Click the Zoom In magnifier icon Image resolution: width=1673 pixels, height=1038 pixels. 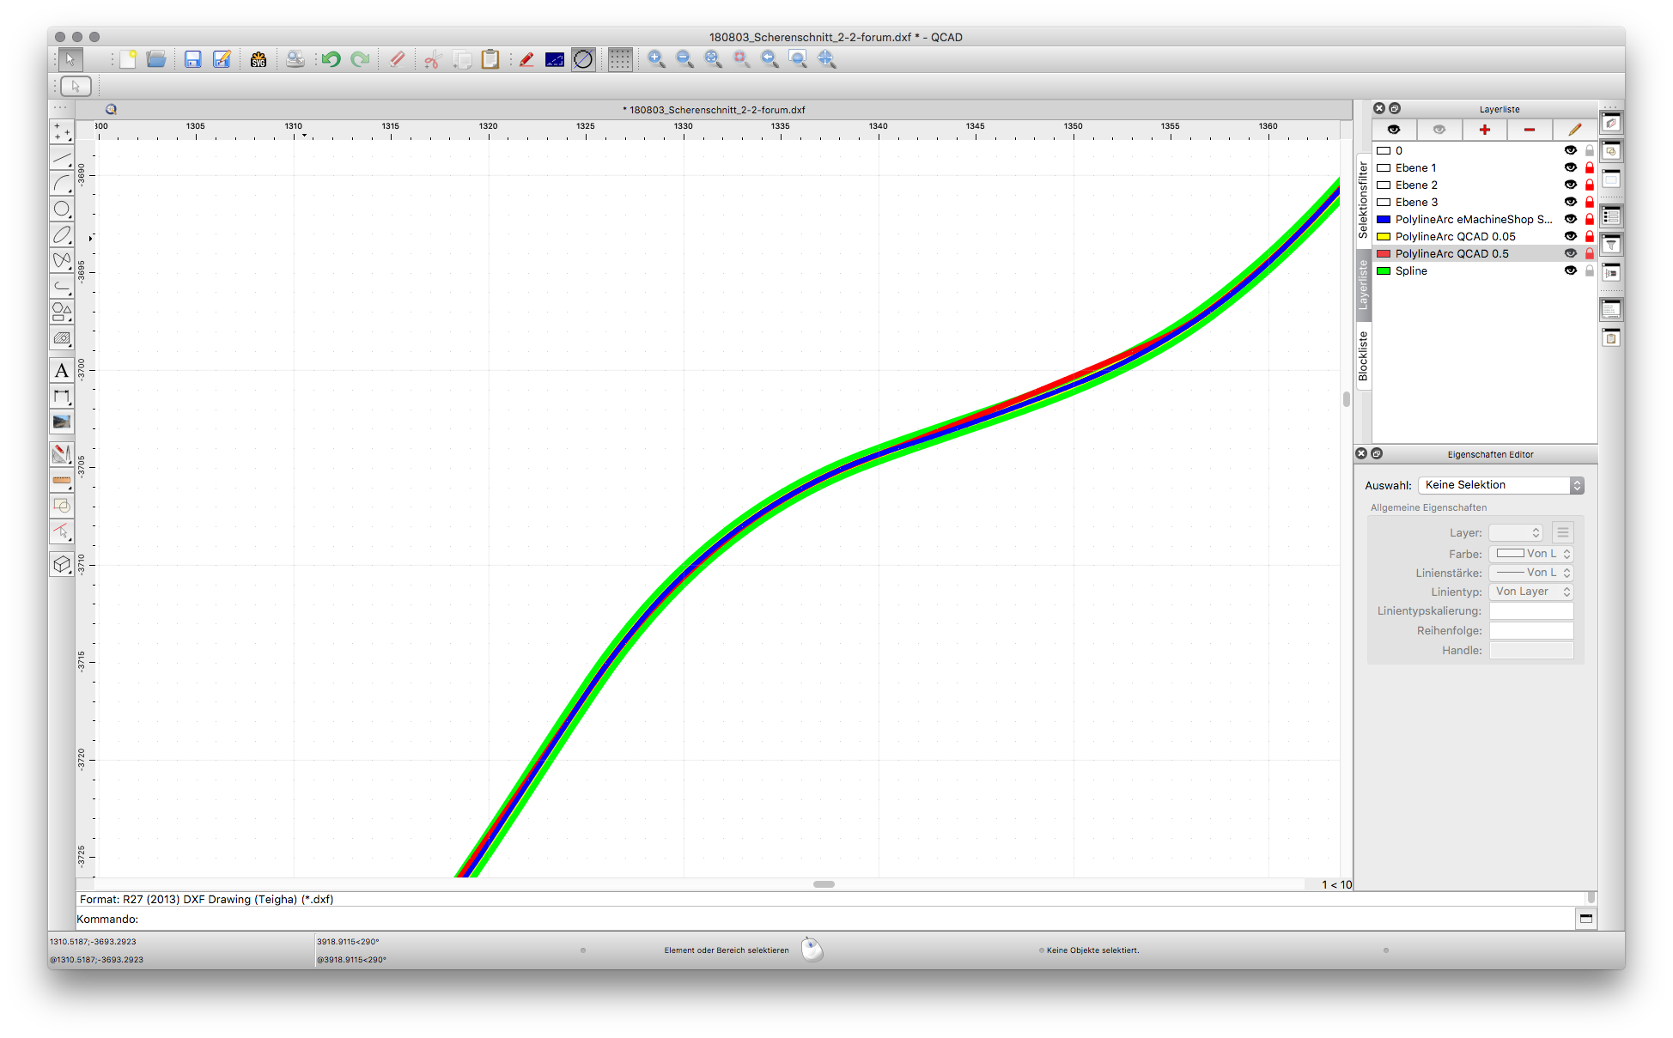[656, 59]
